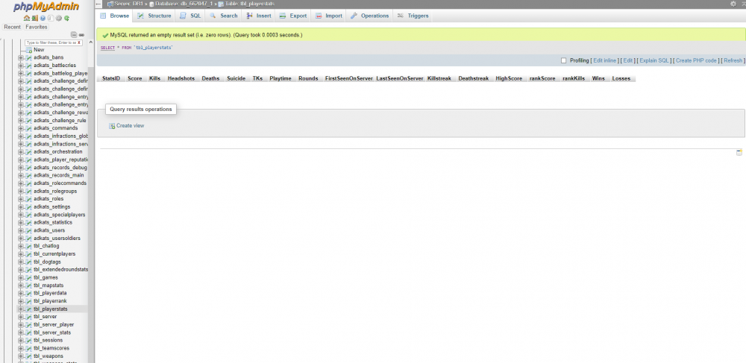Clear the table filter with red X
Image resolution: width=746 pixels, height=363 pixels.
[79, 42]
